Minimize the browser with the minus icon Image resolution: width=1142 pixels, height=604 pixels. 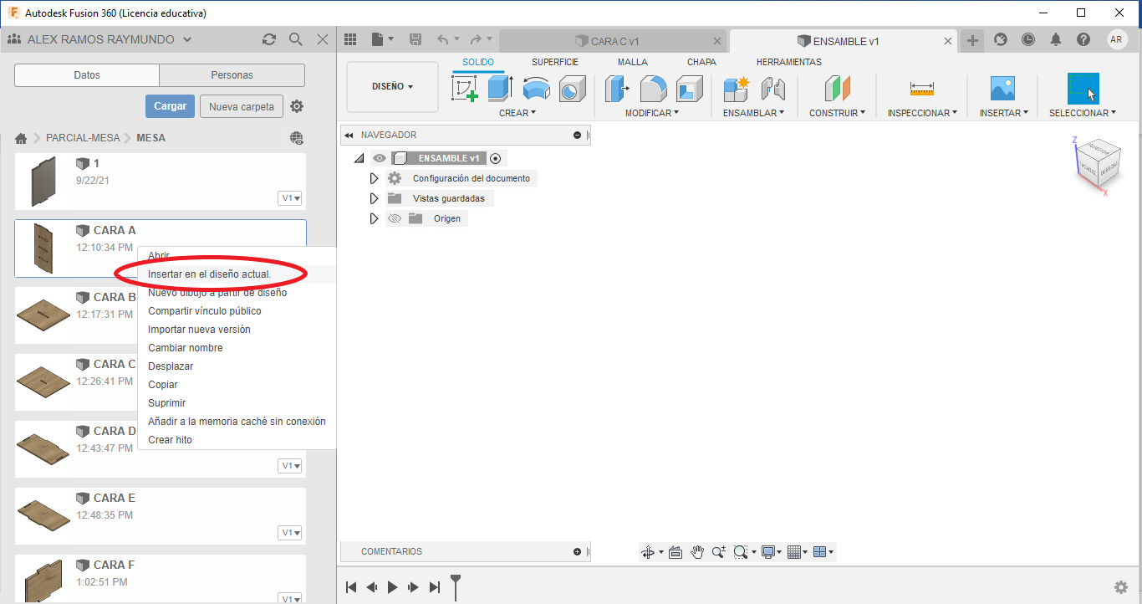[577, 135]
